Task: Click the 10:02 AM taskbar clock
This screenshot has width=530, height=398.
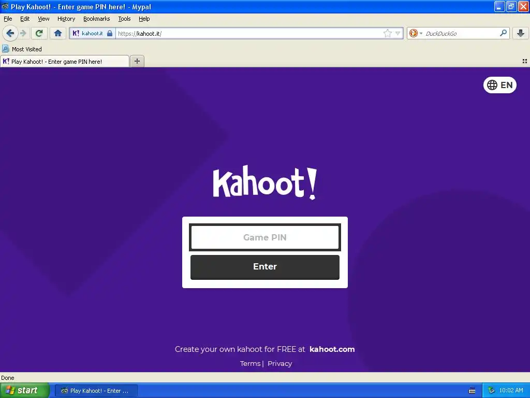Action: click(511, 391)
